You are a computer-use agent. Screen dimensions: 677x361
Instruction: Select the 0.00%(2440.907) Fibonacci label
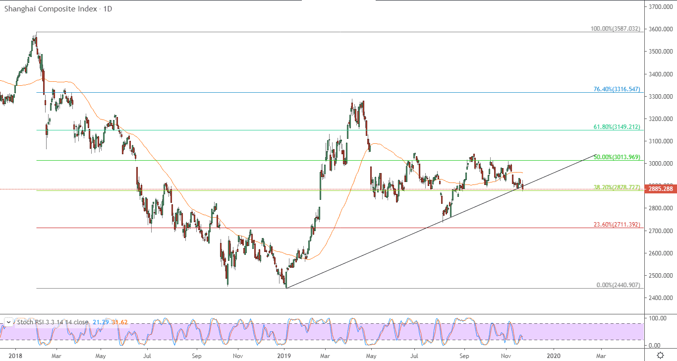click(x=619, y=285)
